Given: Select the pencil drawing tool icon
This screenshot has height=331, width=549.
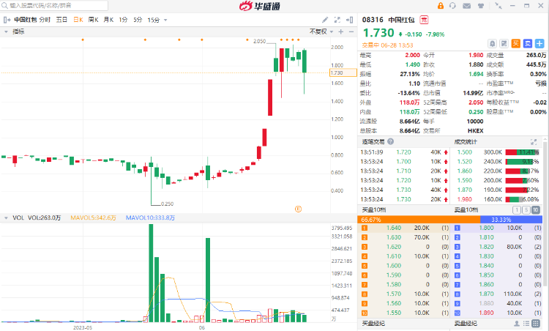Looking at the screenshot, I should coord(325,20).
